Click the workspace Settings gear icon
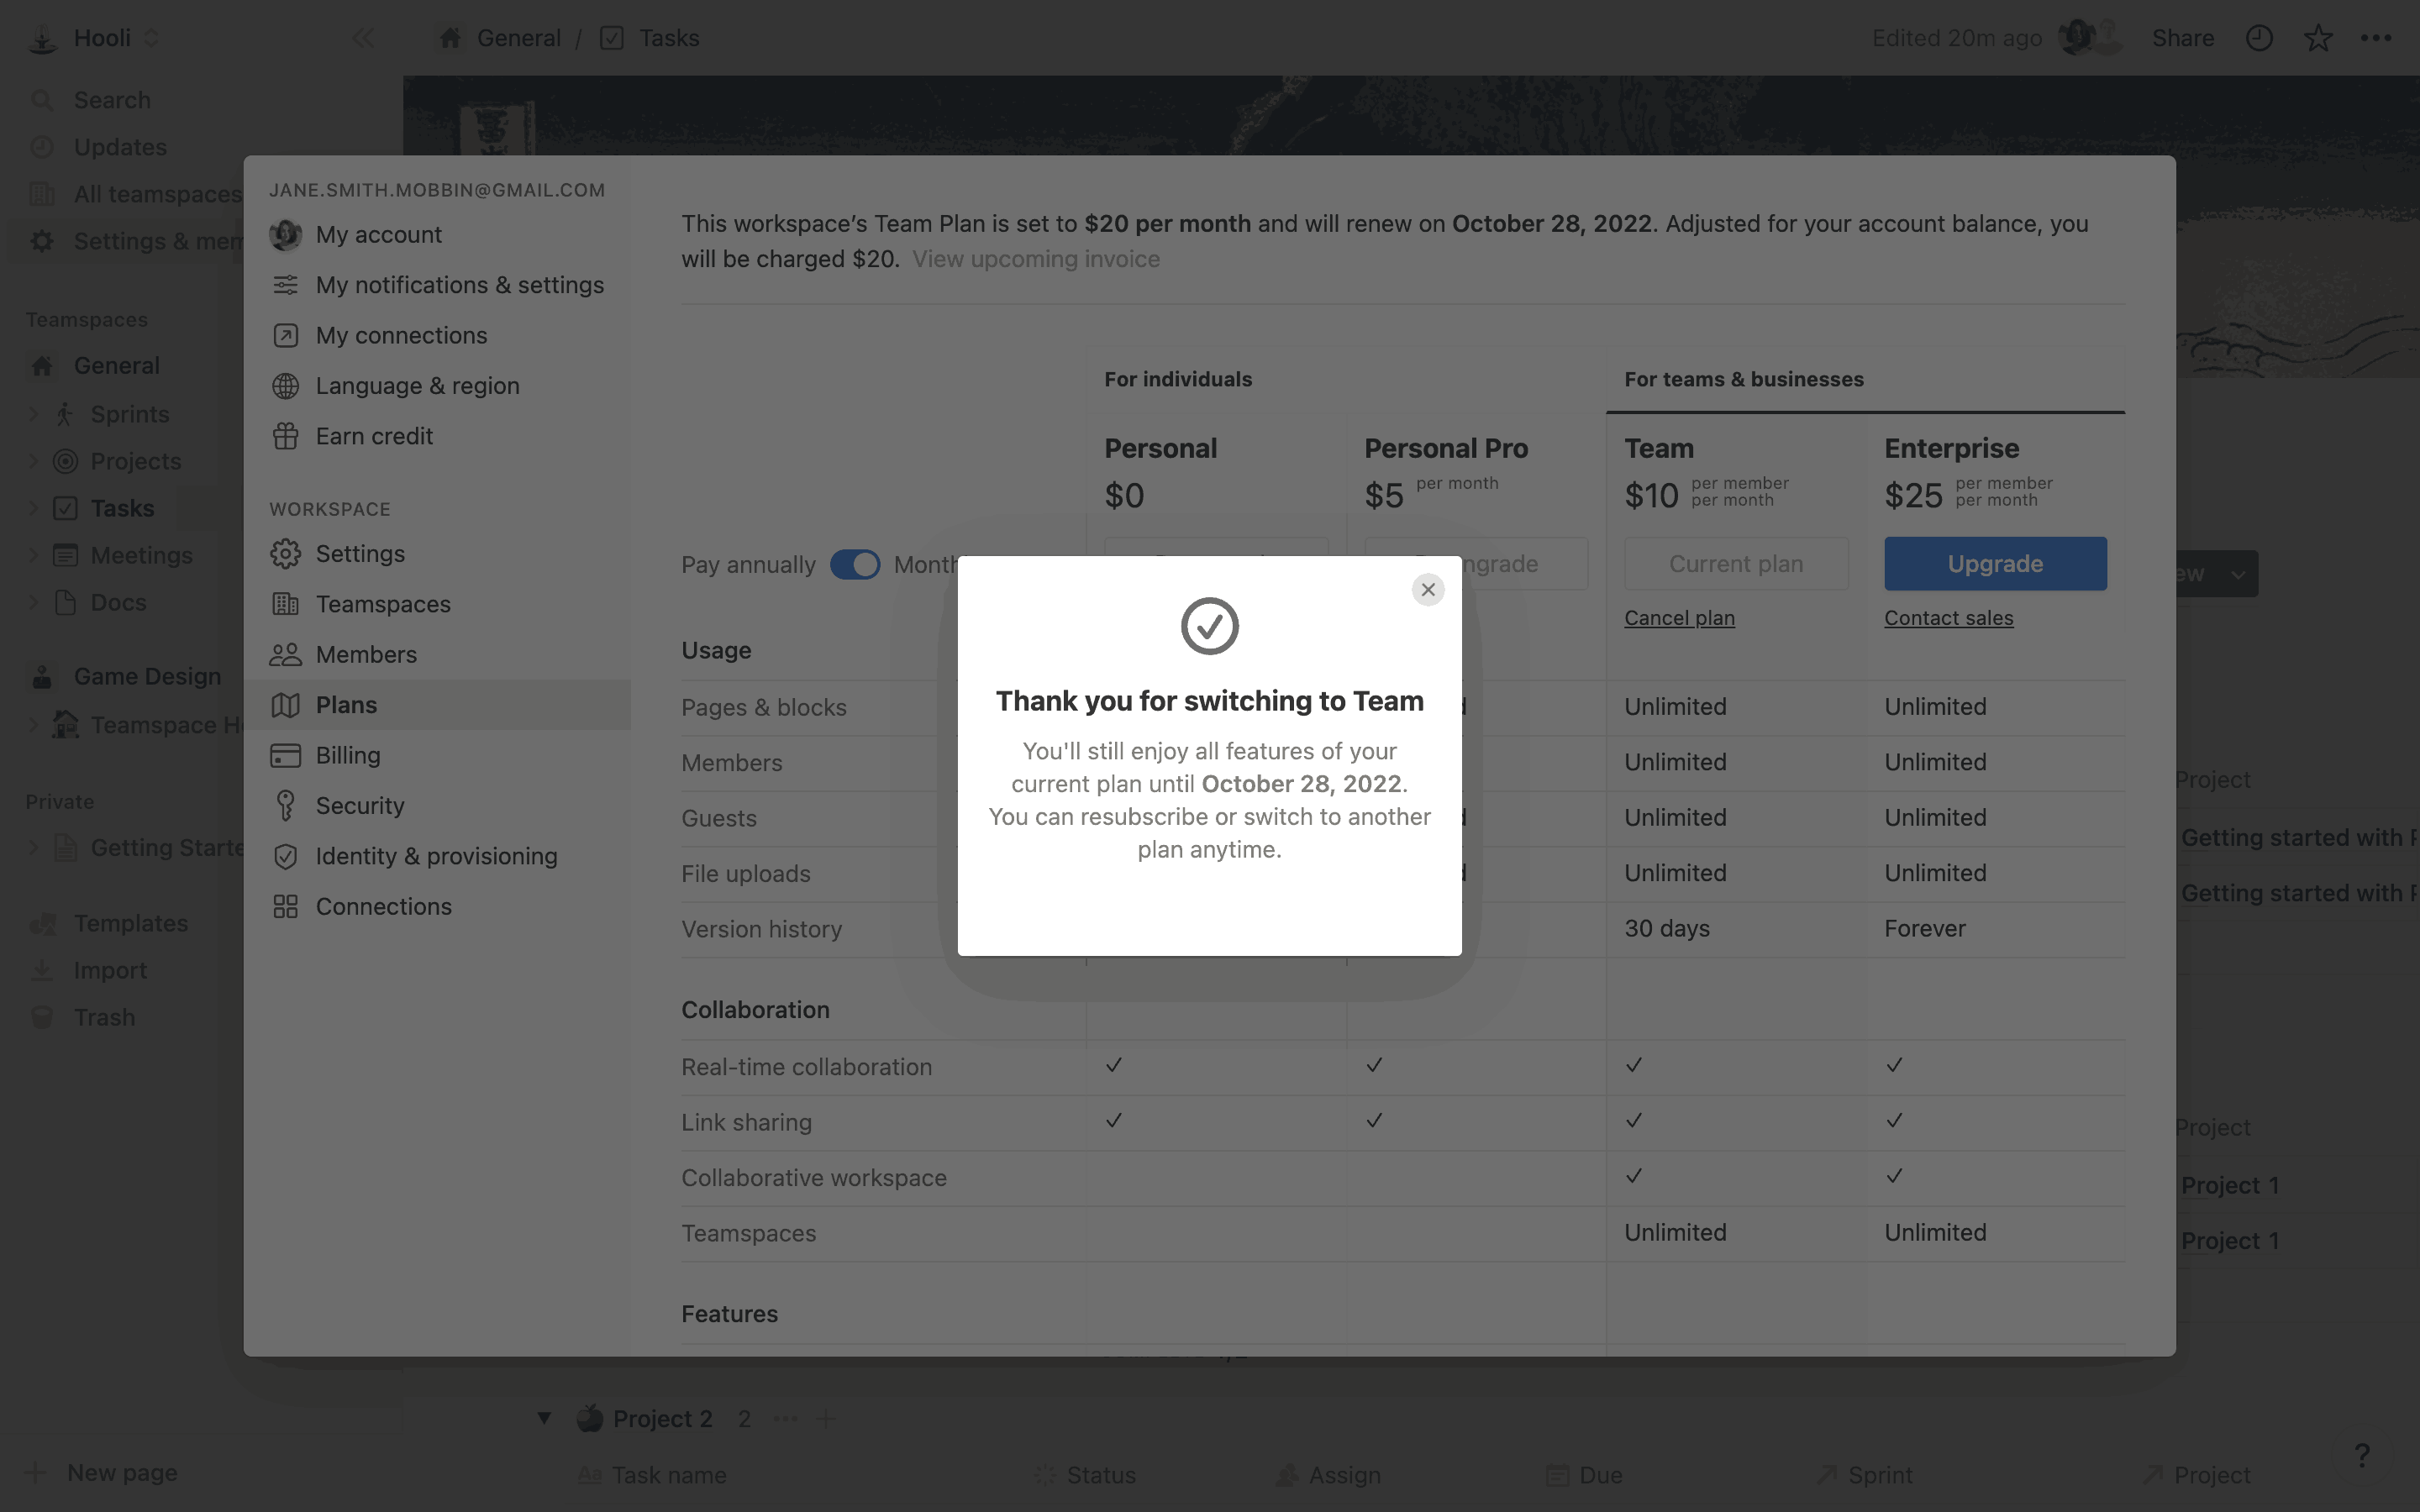This screenshot has width=2420, height=1512. [285, 554]
